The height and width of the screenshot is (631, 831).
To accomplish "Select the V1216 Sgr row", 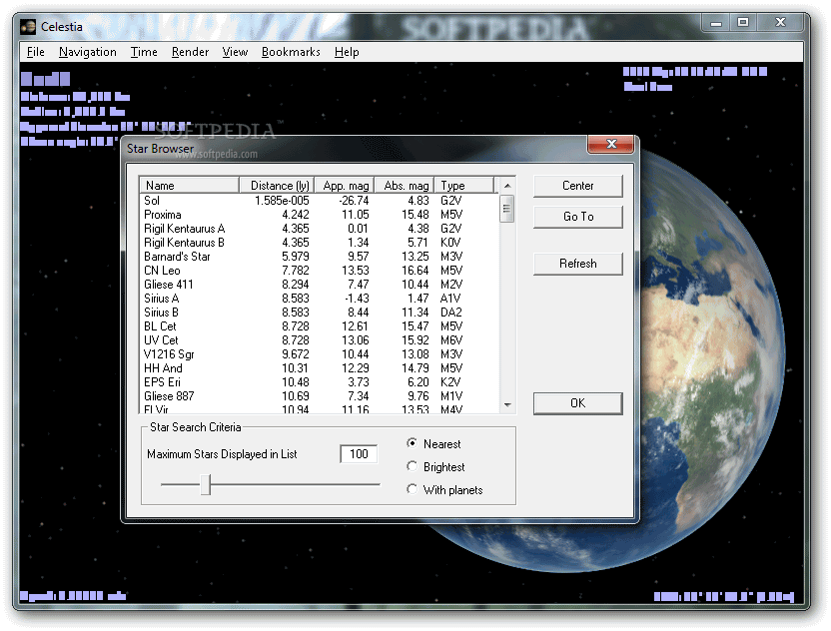I will (318, 353).
